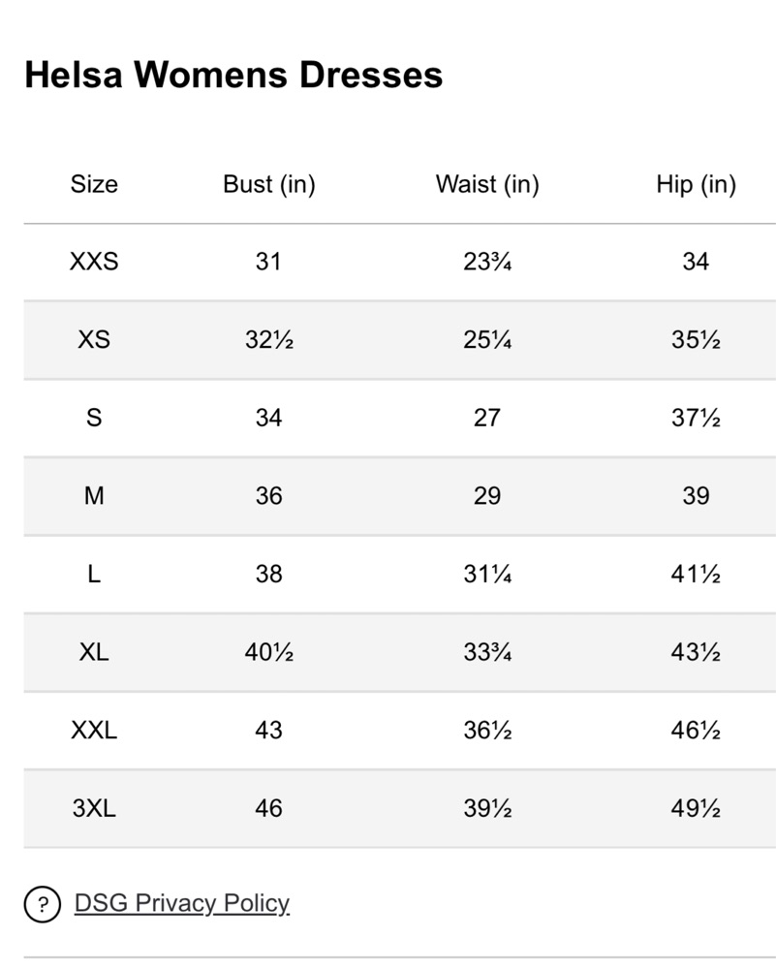The height and width of the screenshot is (969, 776).
Task: Click the XL waist value 33¾
Action: click(x=487, y=652)
